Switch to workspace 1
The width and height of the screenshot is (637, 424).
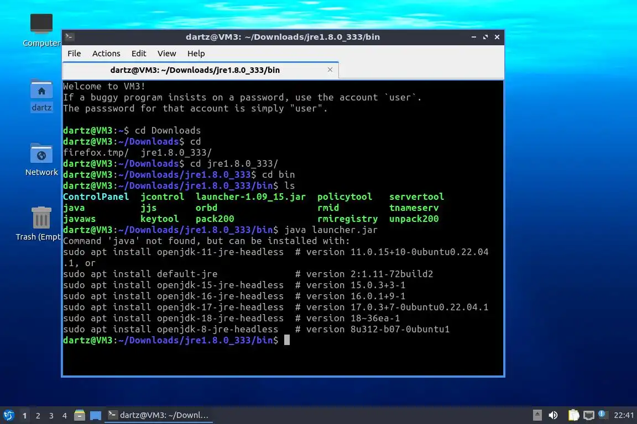coord(24,416)
